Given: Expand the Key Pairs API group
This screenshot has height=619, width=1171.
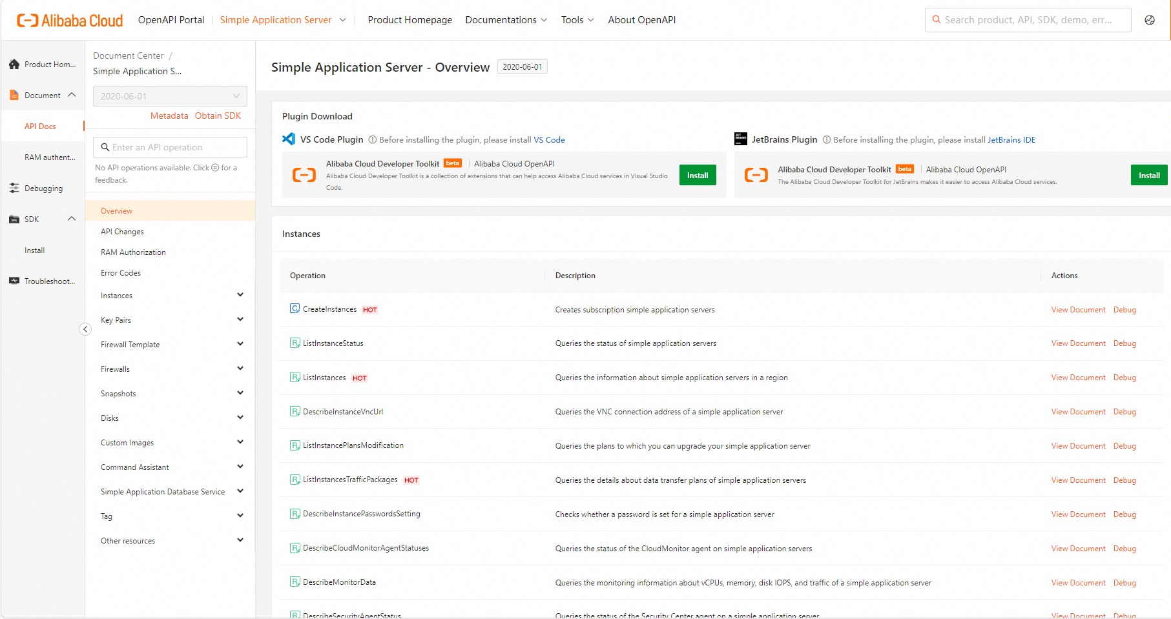Looking at the screenshot, I should [240, 320].
